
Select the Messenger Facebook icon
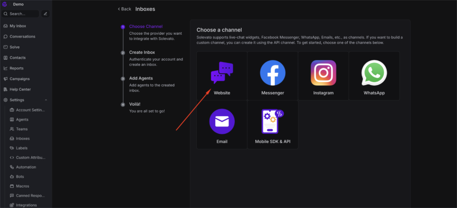pos(272,73)
